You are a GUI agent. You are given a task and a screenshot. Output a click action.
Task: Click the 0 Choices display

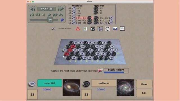point(47,9)
